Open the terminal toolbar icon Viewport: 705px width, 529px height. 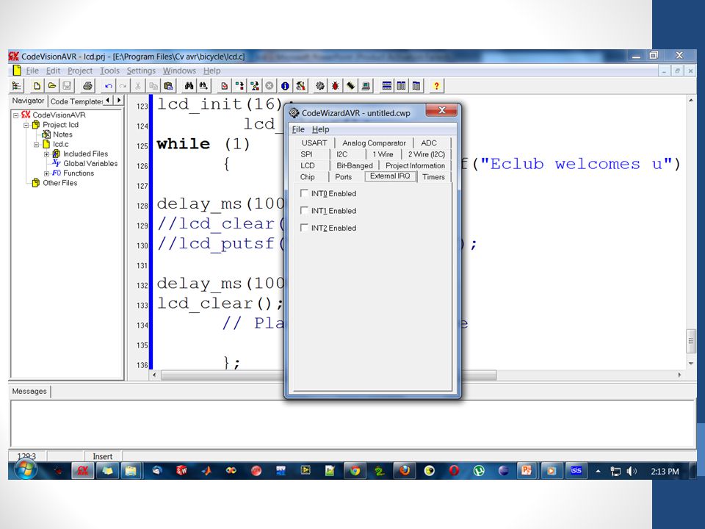coord(366,85)
